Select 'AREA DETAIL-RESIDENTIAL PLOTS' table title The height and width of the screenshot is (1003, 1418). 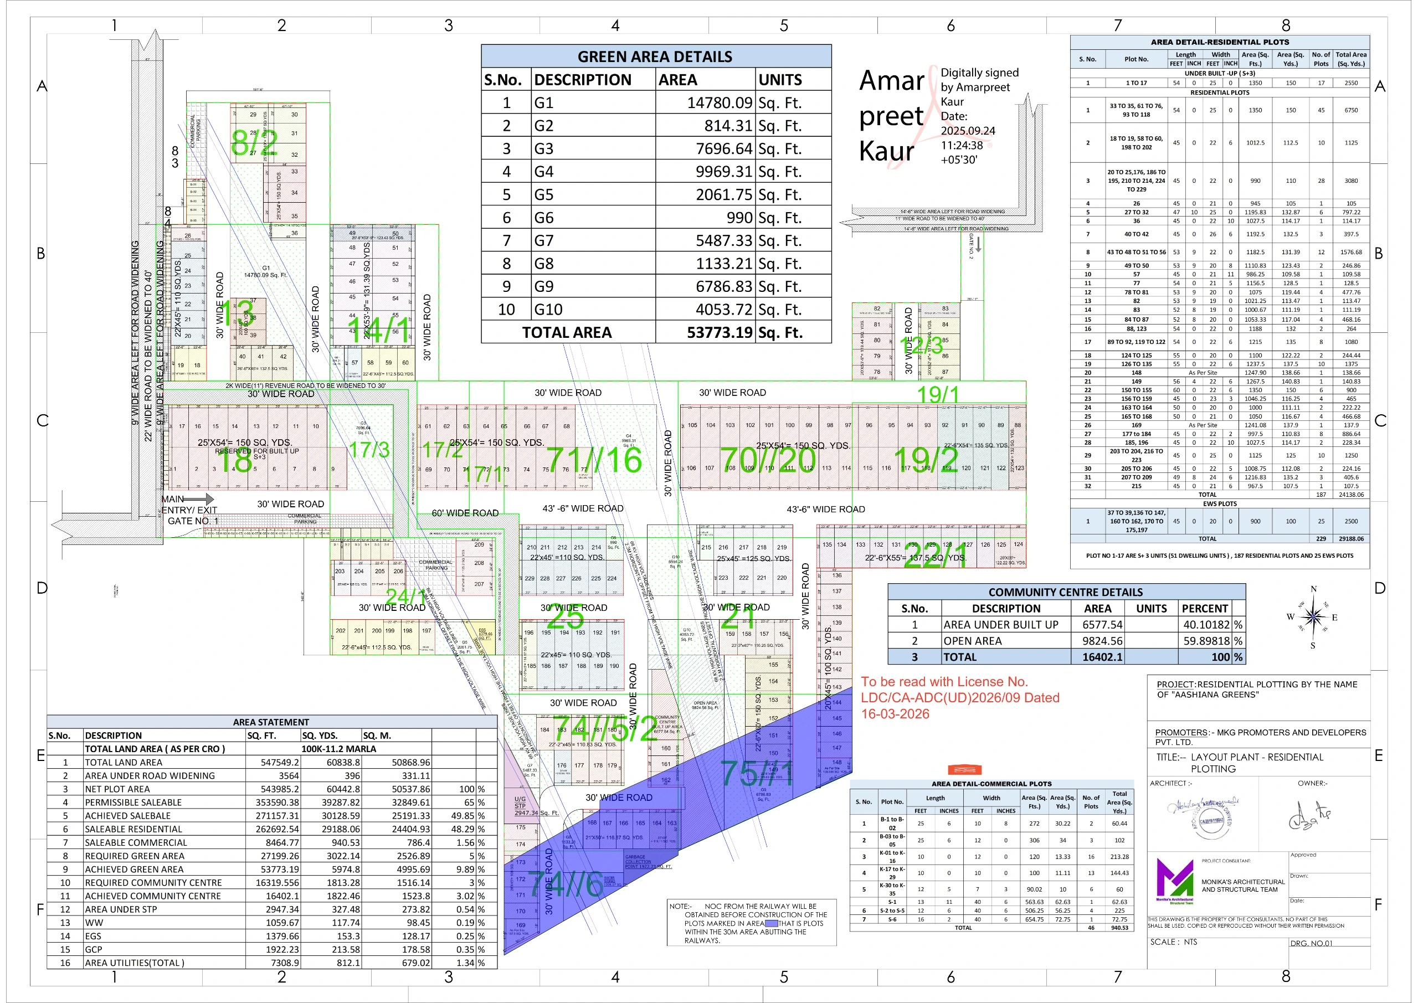pyautogui.click(x=1220, y=42)
